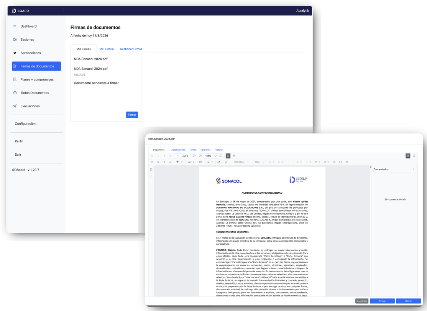Screen dimensions: 427x311
Task: Jump to last page icon
Action: point(170,156)
